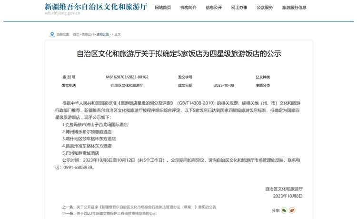The width and height of the screenshot is (357, 219).
Task: Click the WeChat share icon
Action: pyautogui.click(x=284, y=210)
